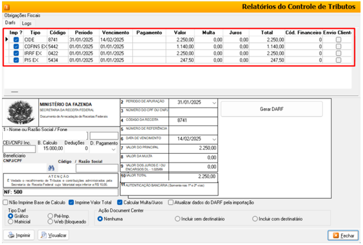Image resolution: width=363 pixels, height=245 pixels.
Task: Click Valor dos Juros field
Action: pyautogui.click(x=193, y=167)
